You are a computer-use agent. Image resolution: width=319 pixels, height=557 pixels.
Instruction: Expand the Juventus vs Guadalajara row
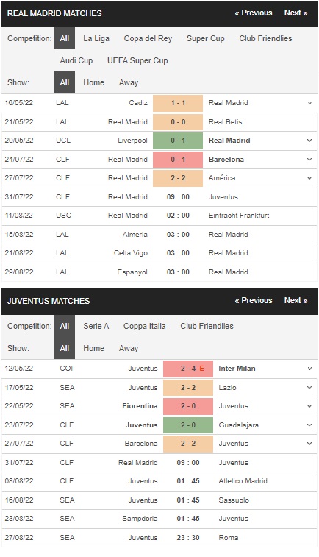point(309,425)
